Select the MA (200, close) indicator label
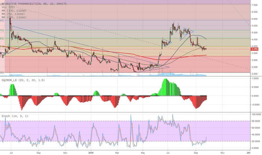 click(14, 17)
